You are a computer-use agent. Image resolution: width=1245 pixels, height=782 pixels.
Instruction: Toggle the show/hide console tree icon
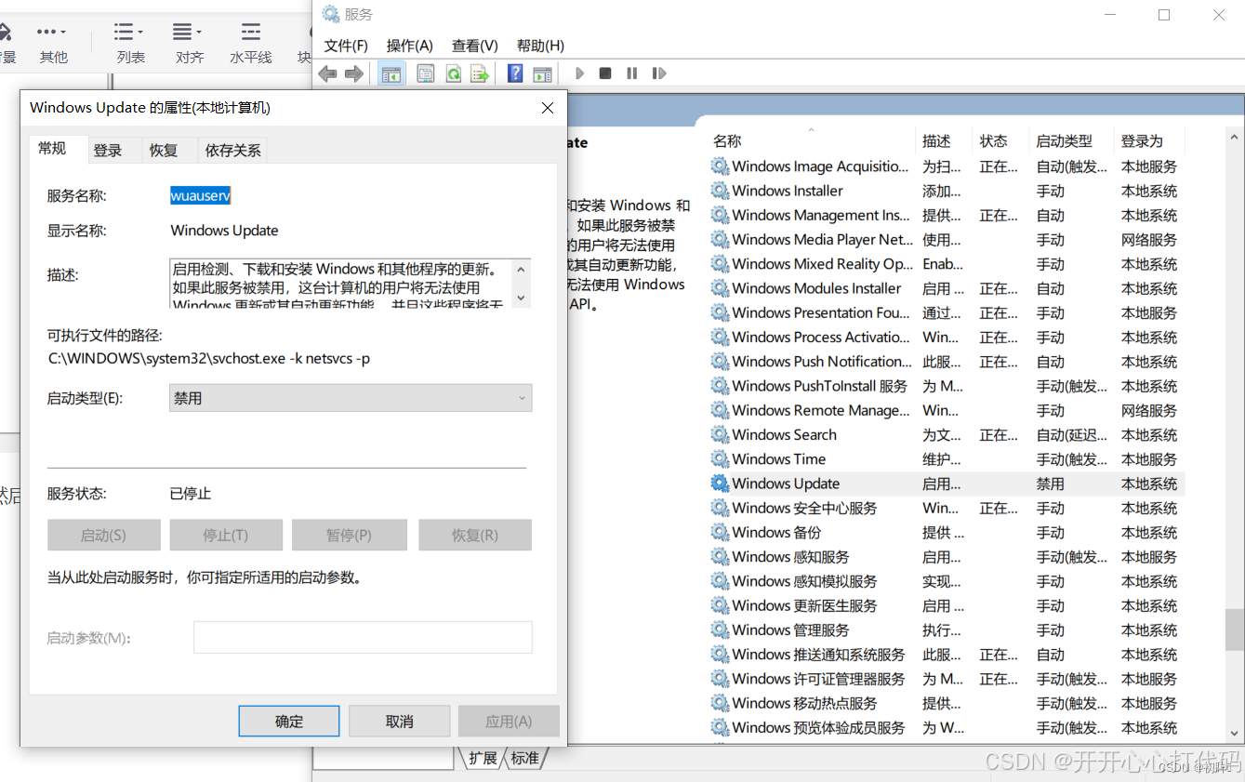(x=391, y=73)
